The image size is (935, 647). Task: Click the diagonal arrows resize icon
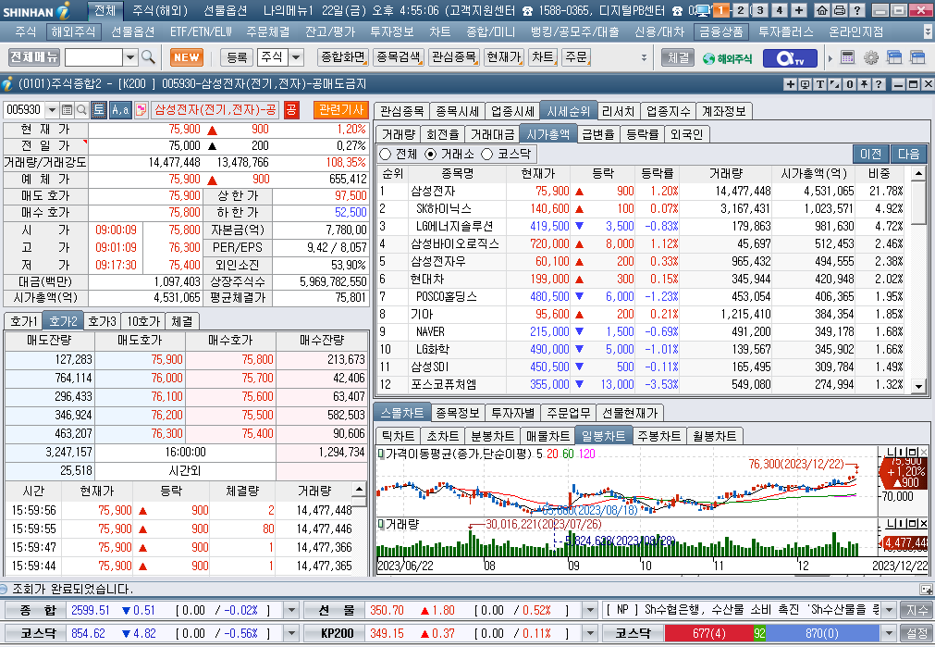click(835, 84)
